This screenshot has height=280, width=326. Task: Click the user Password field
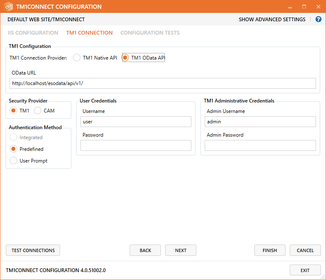(x=136, y=145)
